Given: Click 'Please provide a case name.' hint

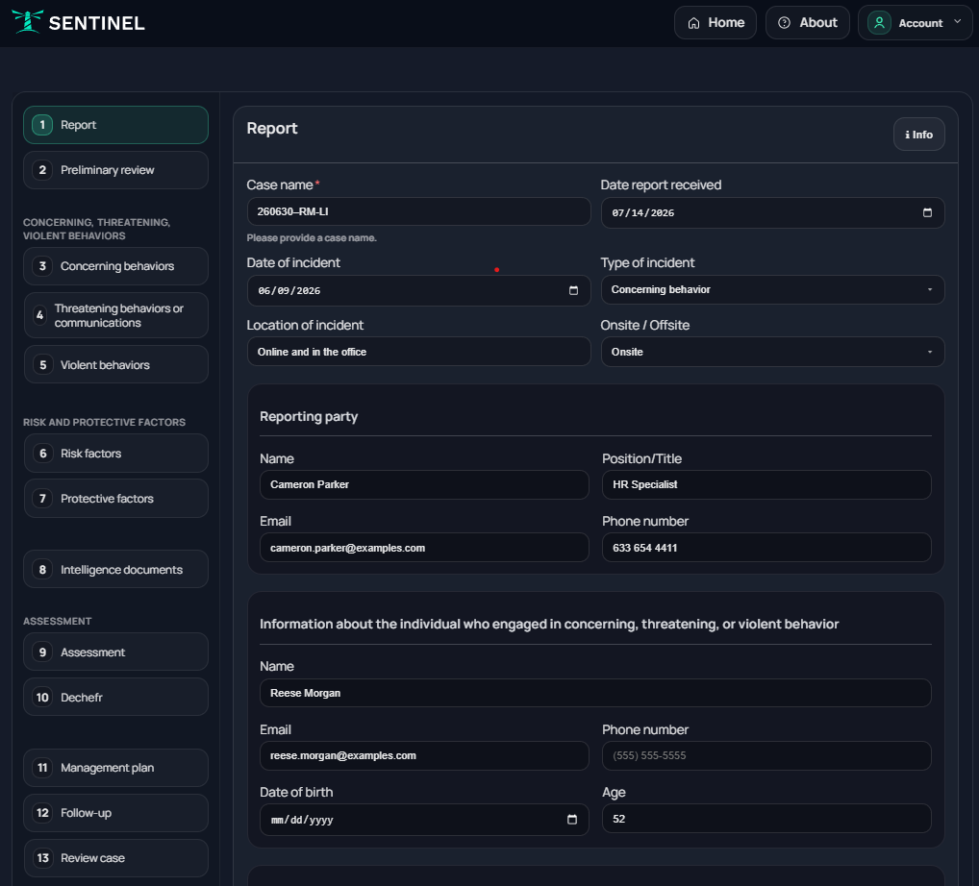Looking at the screenshot, I should click(x=312, y=237).
